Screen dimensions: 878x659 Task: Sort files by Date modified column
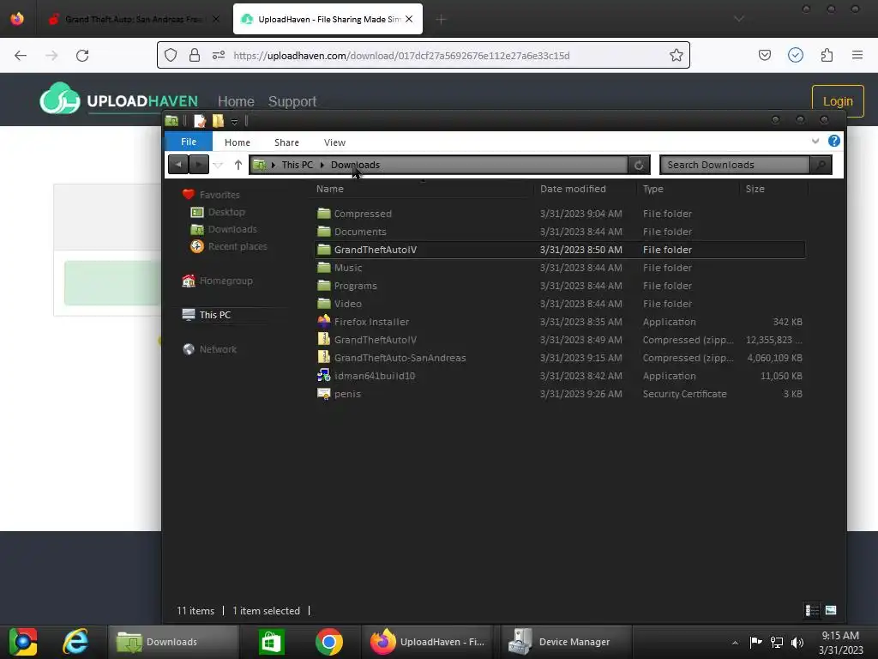click(573, 189)
